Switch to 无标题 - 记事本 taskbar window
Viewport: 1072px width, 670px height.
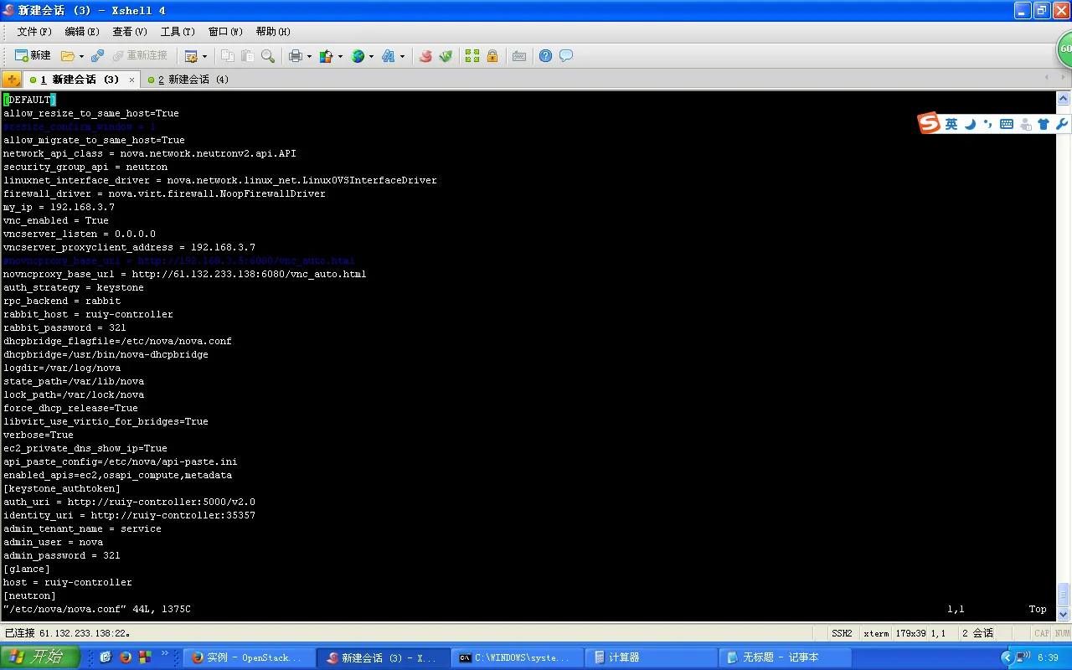(785, 657)
